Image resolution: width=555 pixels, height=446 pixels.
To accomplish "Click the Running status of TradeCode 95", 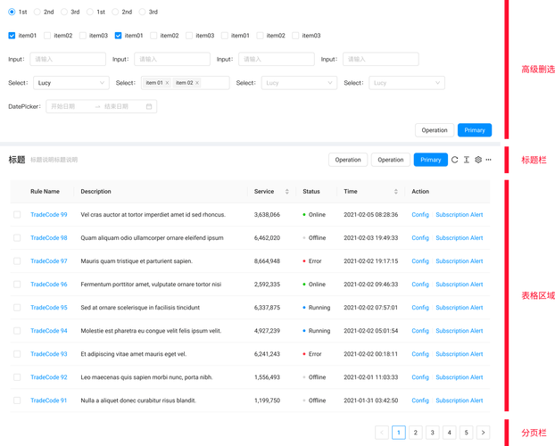I will pyautogui.click(x=319, y=308).
